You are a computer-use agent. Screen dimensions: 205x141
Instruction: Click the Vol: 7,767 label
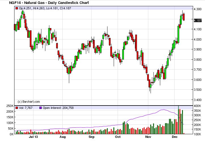tap(26, 108)
